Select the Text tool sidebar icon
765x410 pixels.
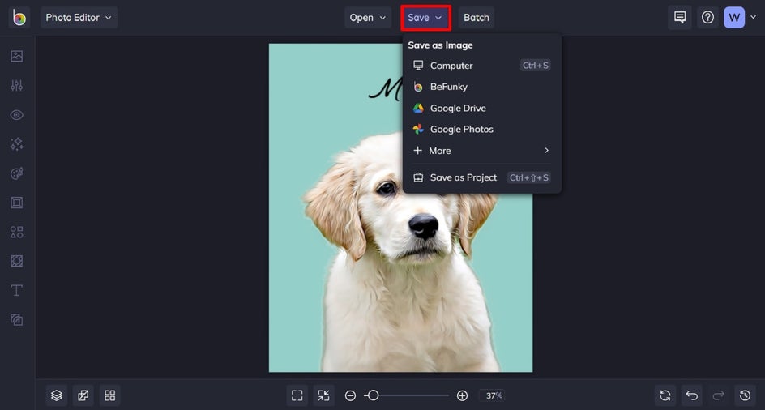[x=16, y=290]
